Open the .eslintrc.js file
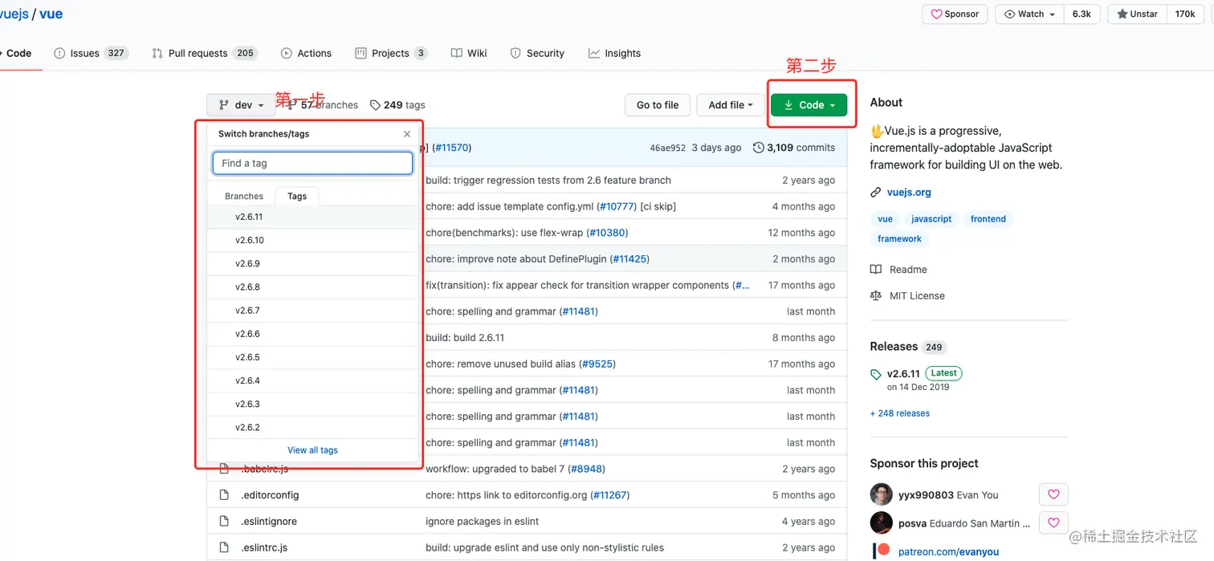Image resolution: width=1214 pixels, height=561 pixels. coord(264,547)
